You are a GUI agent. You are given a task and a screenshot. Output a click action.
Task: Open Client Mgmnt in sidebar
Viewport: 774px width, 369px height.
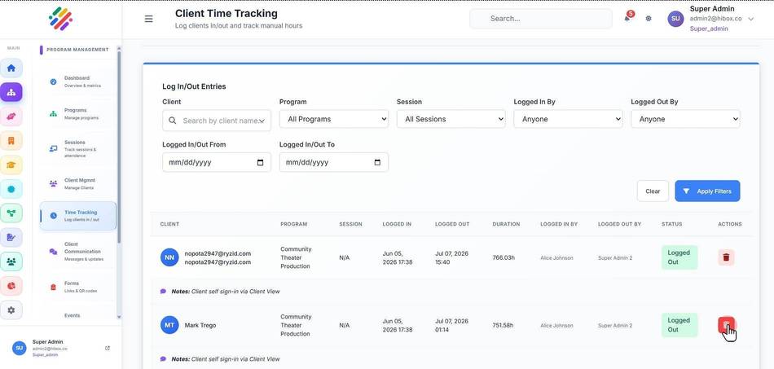78,183
